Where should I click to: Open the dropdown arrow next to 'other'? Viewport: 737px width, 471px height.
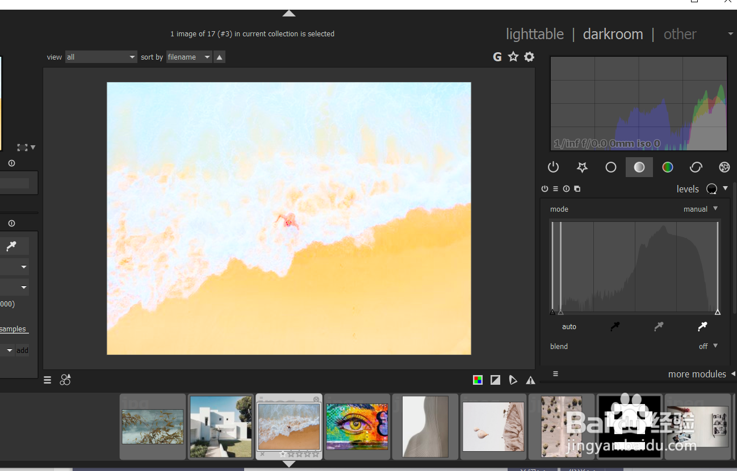pos(731,35)
